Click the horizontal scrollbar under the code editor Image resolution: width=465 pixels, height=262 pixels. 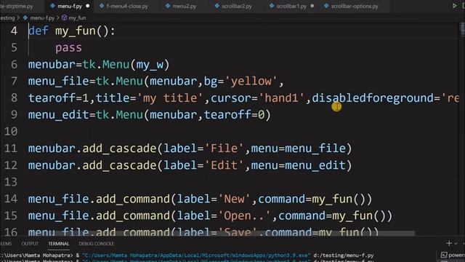pos(221,234)
